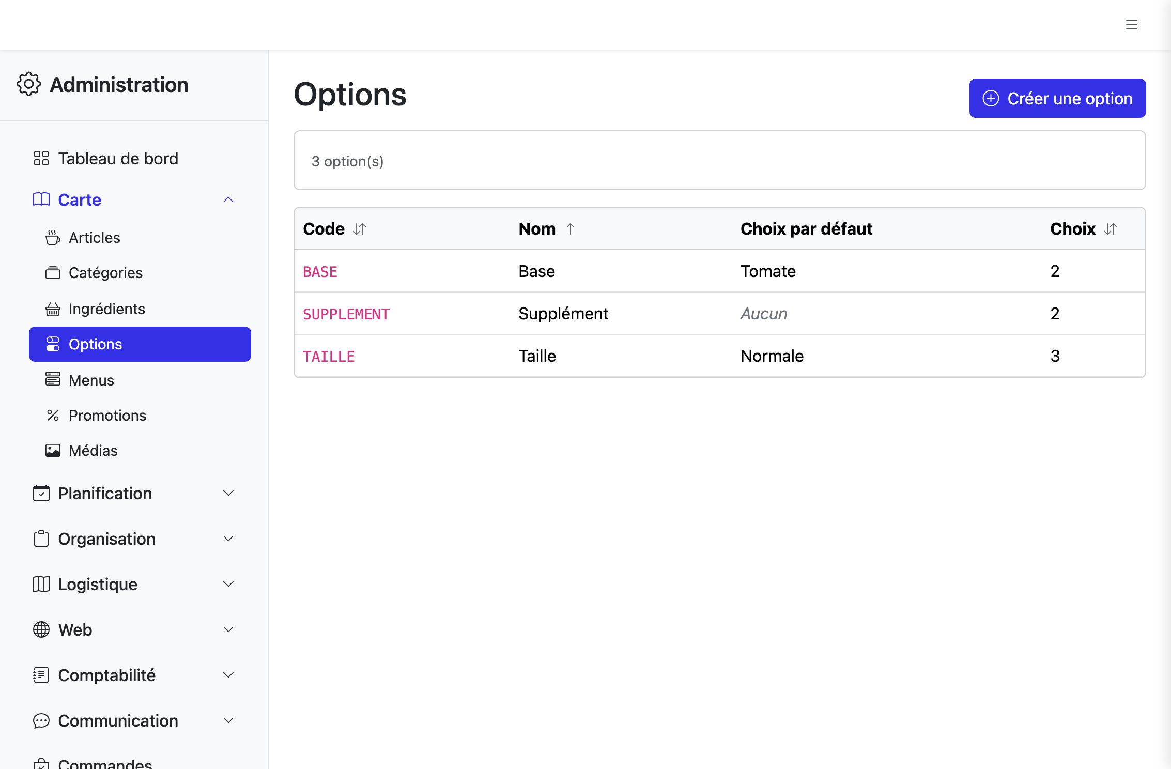This screenshot has height=769, width=1171.
Task: Expand the Organisation section chevron
Action: 228,539
